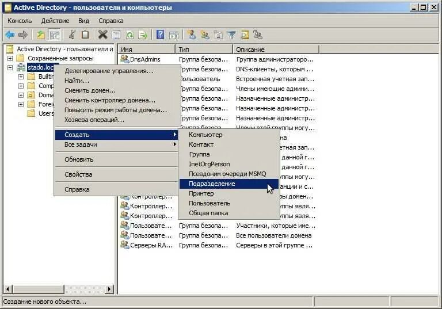The width and height of the screenshot is (442, 309).
Task: Select Хозяева операций... in context menu
Action: pyautogui.click(x=116, y=120)
